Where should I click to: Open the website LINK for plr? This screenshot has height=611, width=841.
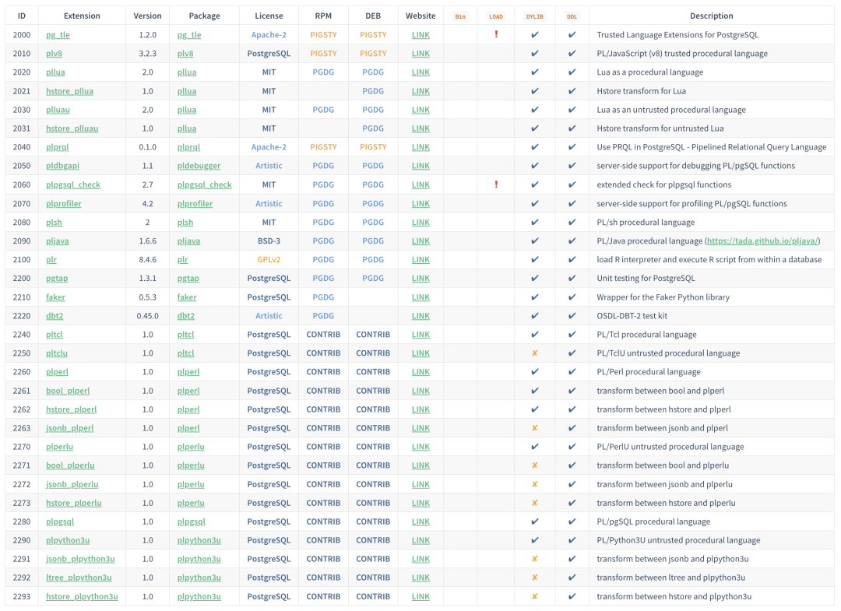coord(420,260)
